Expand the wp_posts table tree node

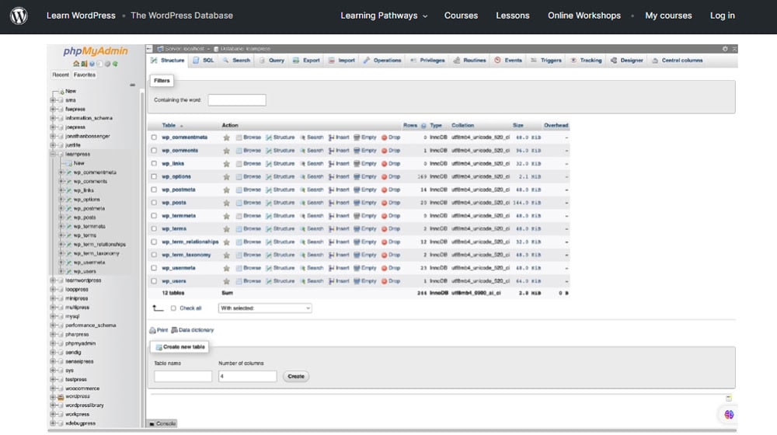click(x=61, y=217)
